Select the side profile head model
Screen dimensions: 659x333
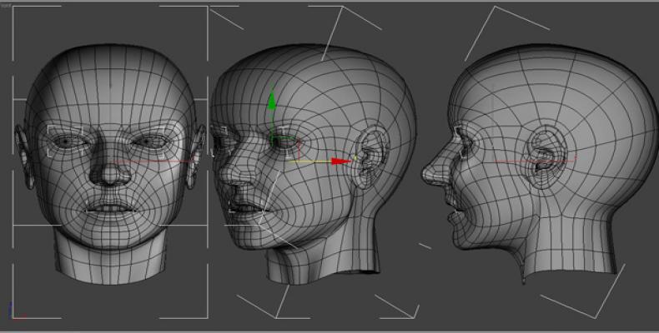[x=540, y=162]
